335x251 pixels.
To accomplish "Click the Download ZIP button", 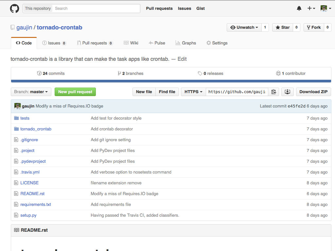I will click(x=313, y=92).
